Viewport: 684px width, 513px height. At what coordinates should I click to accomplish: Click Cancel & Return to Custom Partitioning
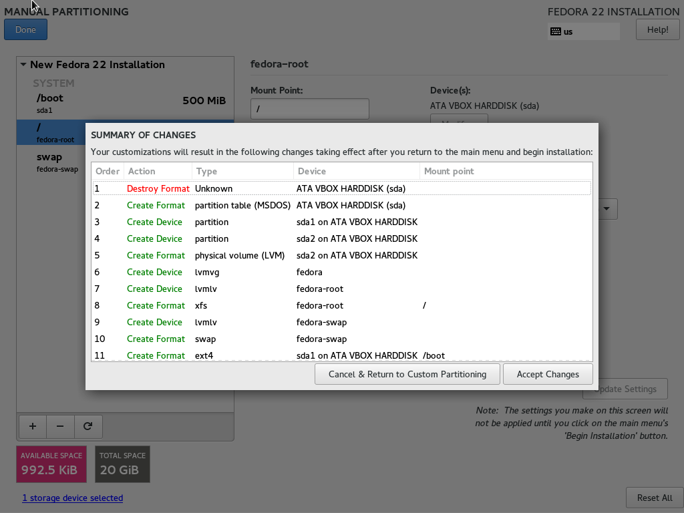(407, 374)
